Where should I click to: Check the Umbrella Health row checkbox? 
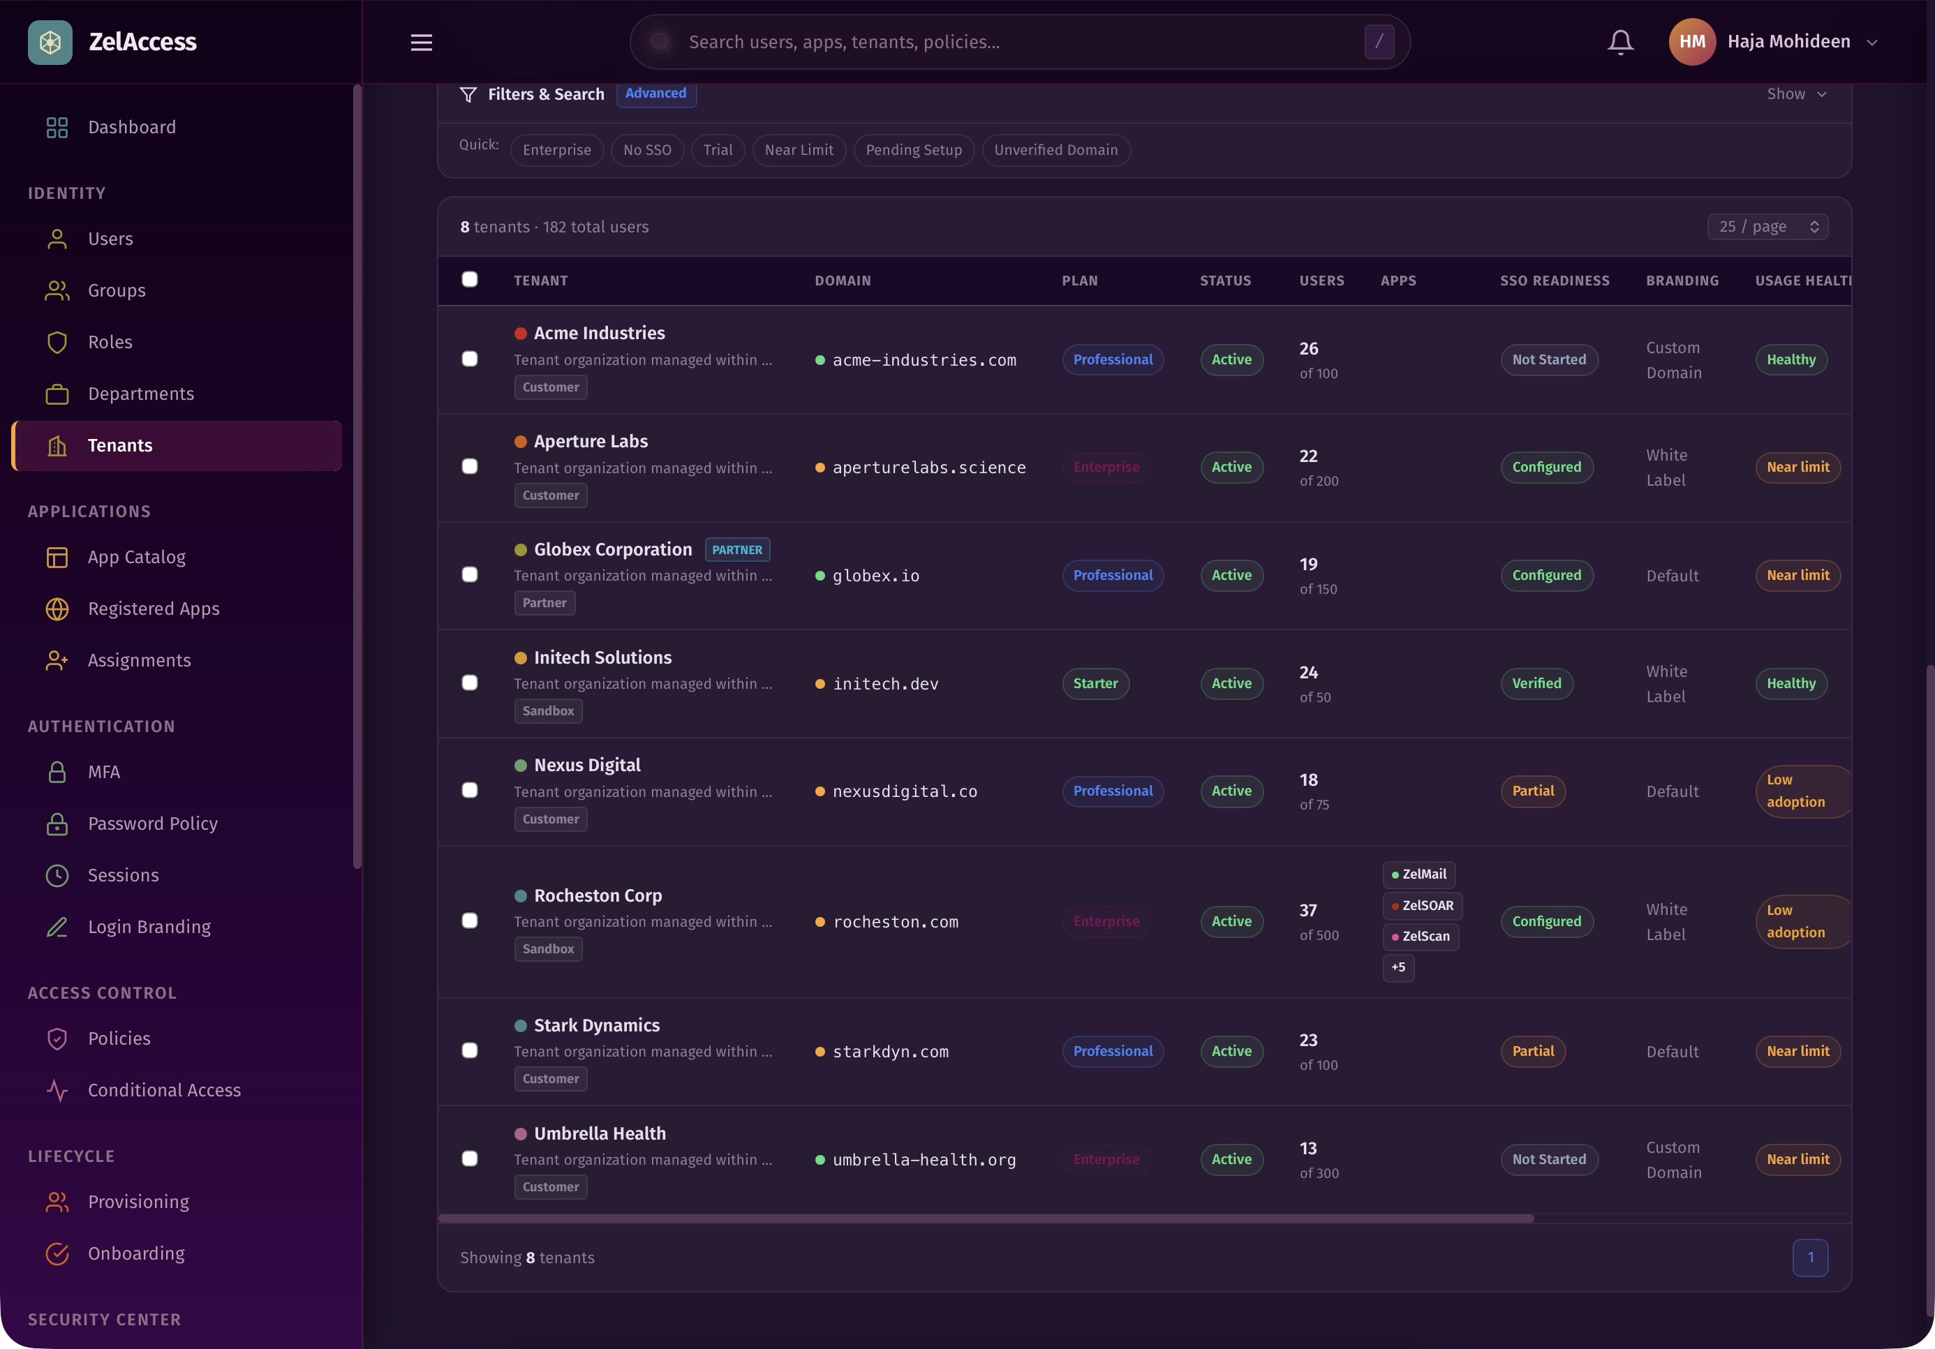pyautogui.click(x=470, y=1158)
